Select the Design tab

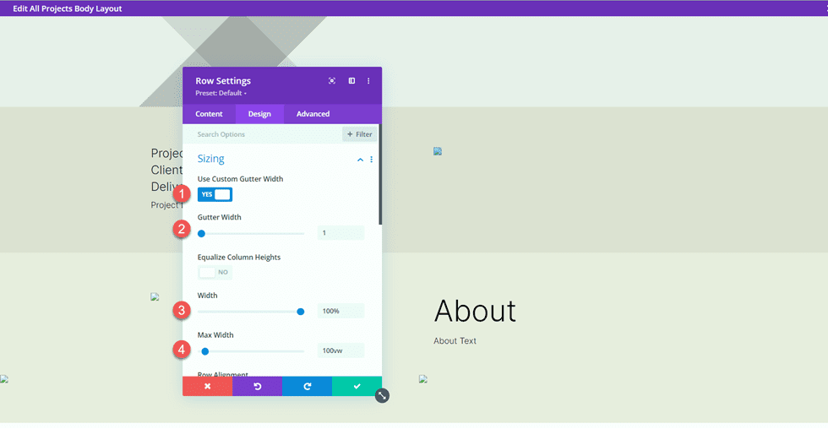(x=259, y=114)
